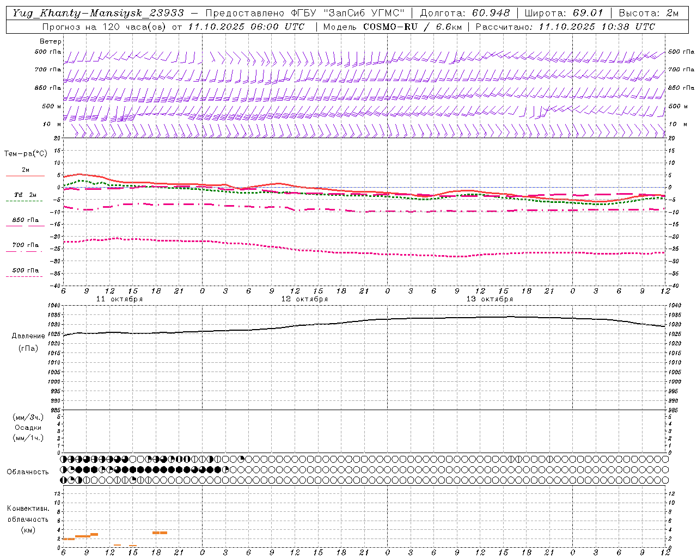The image size is (697, 557).
Task: Click the Давление panel label
Action: 28,336
